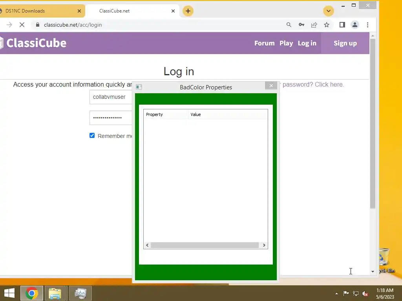The image size is (402, 301).
Task: Click the muted volume tray icon
Action: pos(365,294)
